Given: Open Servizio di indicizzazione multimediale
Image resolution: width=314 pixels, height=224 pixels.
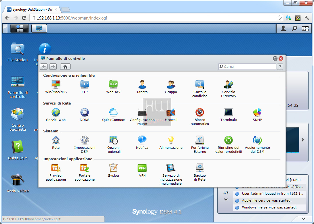Looking at the screenshot, I should [x=171, y=175].
